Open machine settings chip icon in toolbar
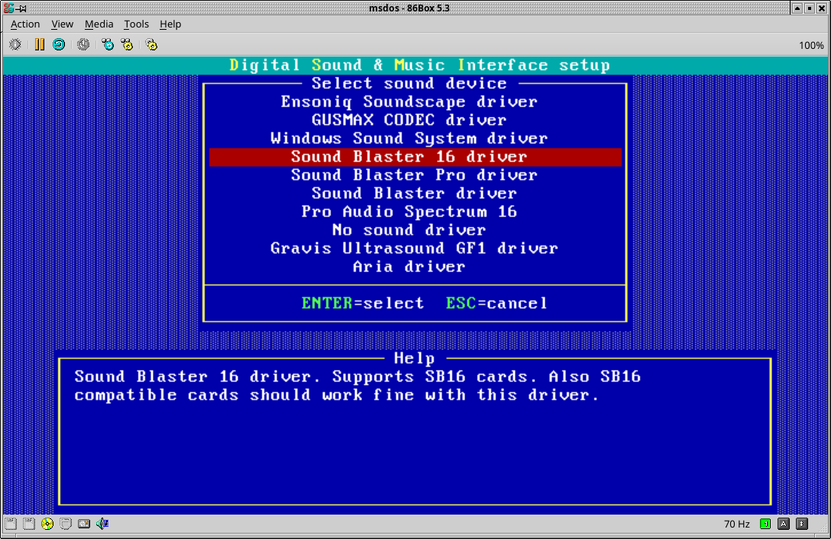 [x=15, y=44]
